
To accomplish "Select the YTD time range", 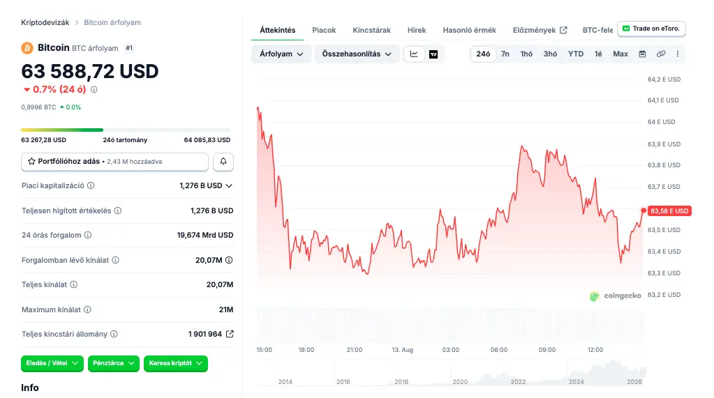I will tap(576, 54).
